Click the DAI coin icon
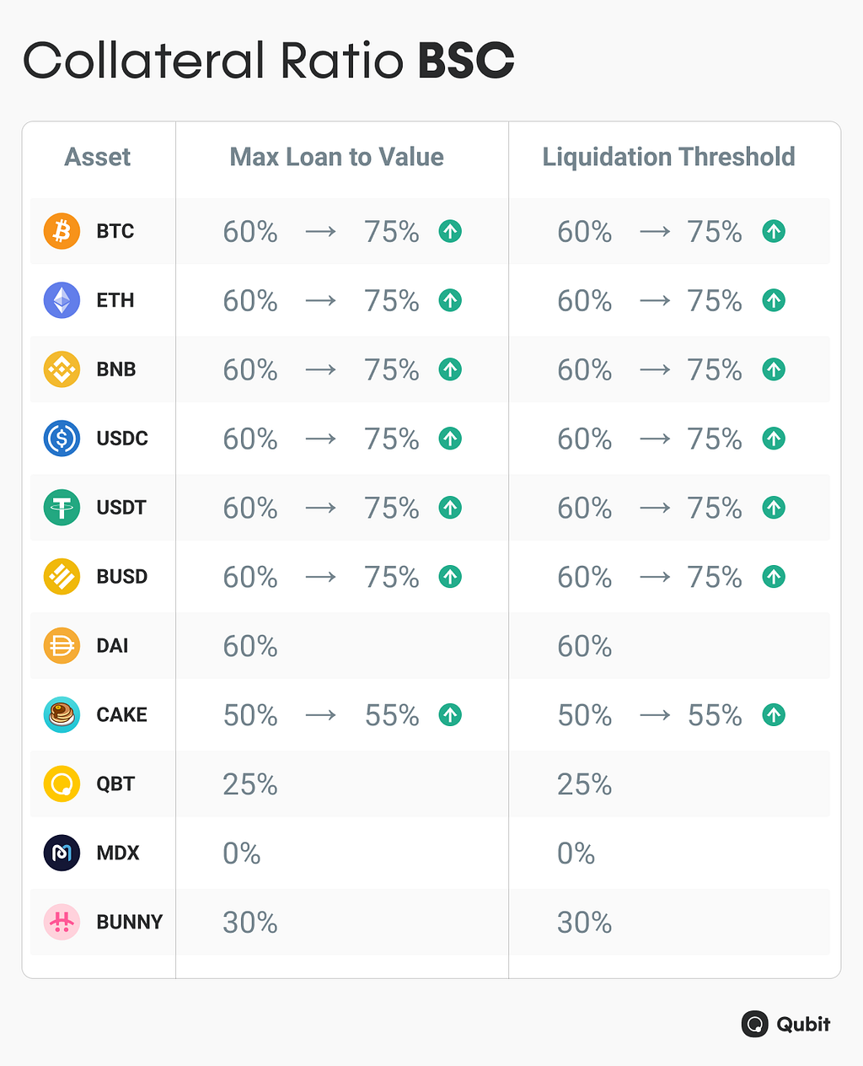863x1066 pixels. [62, 646]
